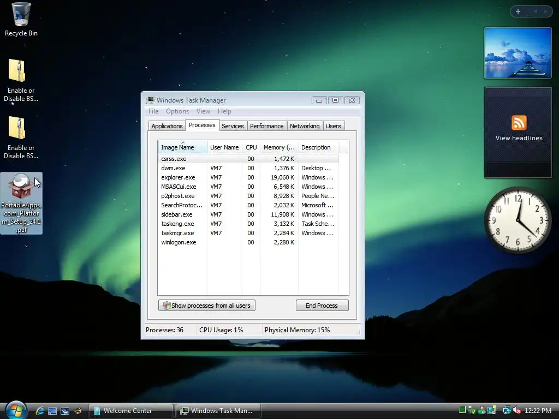Open the Windows Start orb

[16, 410]
